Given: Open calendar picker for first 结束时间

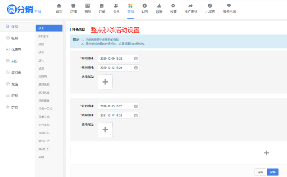Looking at the screenshot, I should [x=136, y=67].
